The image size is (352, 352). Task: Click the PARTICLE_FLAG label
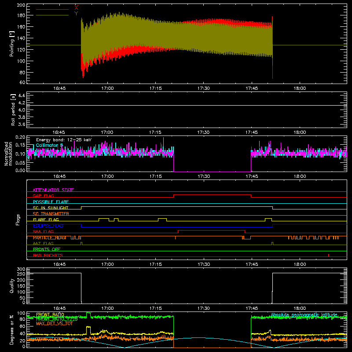click(x=49, y=238)
